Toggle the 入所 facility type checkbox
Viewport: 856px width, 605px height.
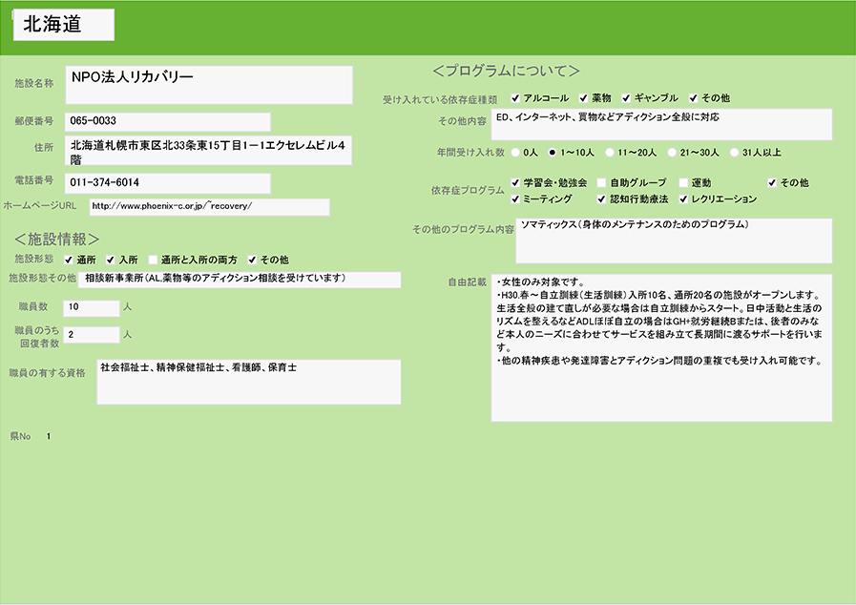[x=111, y=260]
